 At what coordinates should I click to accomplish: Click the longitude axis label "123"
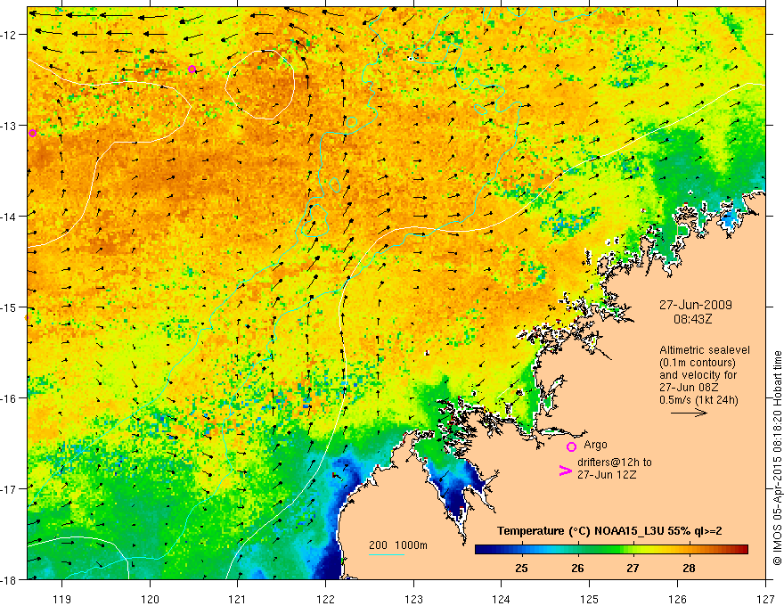tap(413, 599)
